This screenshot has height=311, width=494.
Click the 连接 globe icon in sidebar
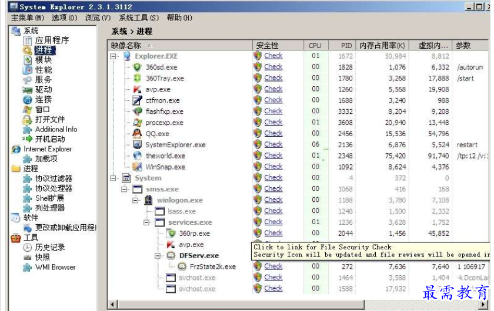(x=28, y=100)
